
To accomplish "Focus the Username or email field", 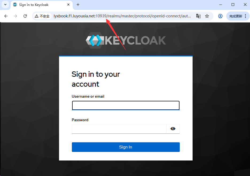I will (x=126, y=105).
